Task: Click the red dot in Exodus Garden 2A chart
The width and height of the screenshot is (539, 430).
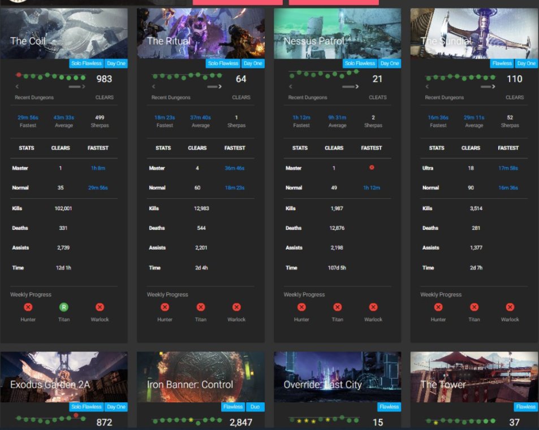Action: [76, 415]
